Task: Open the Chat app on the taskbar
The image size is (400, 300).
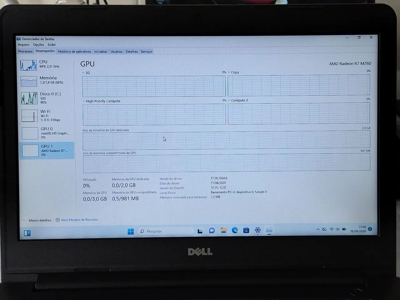Action: [x=212, y=231]
